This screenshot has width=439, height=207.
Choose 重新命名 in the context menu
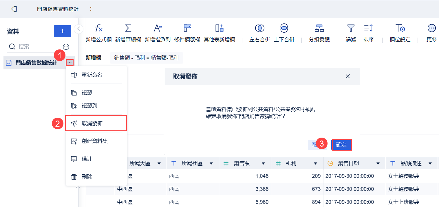[96, 75]
